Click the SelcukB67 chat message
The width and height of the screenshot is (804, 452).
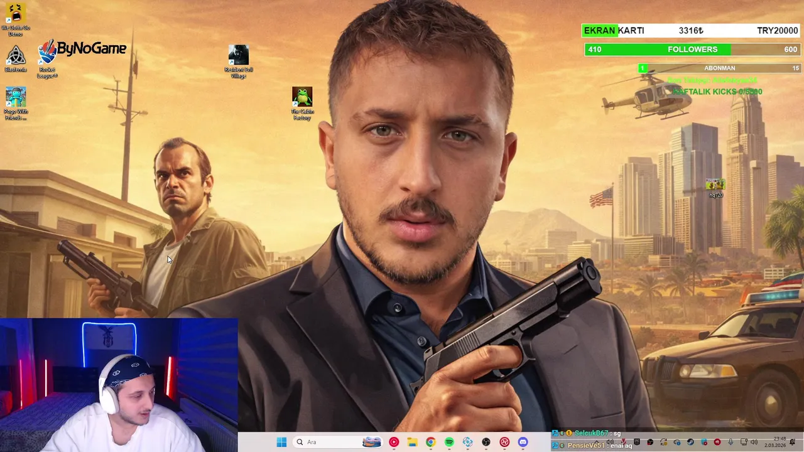pyautogui.click(x=587, y=433)
